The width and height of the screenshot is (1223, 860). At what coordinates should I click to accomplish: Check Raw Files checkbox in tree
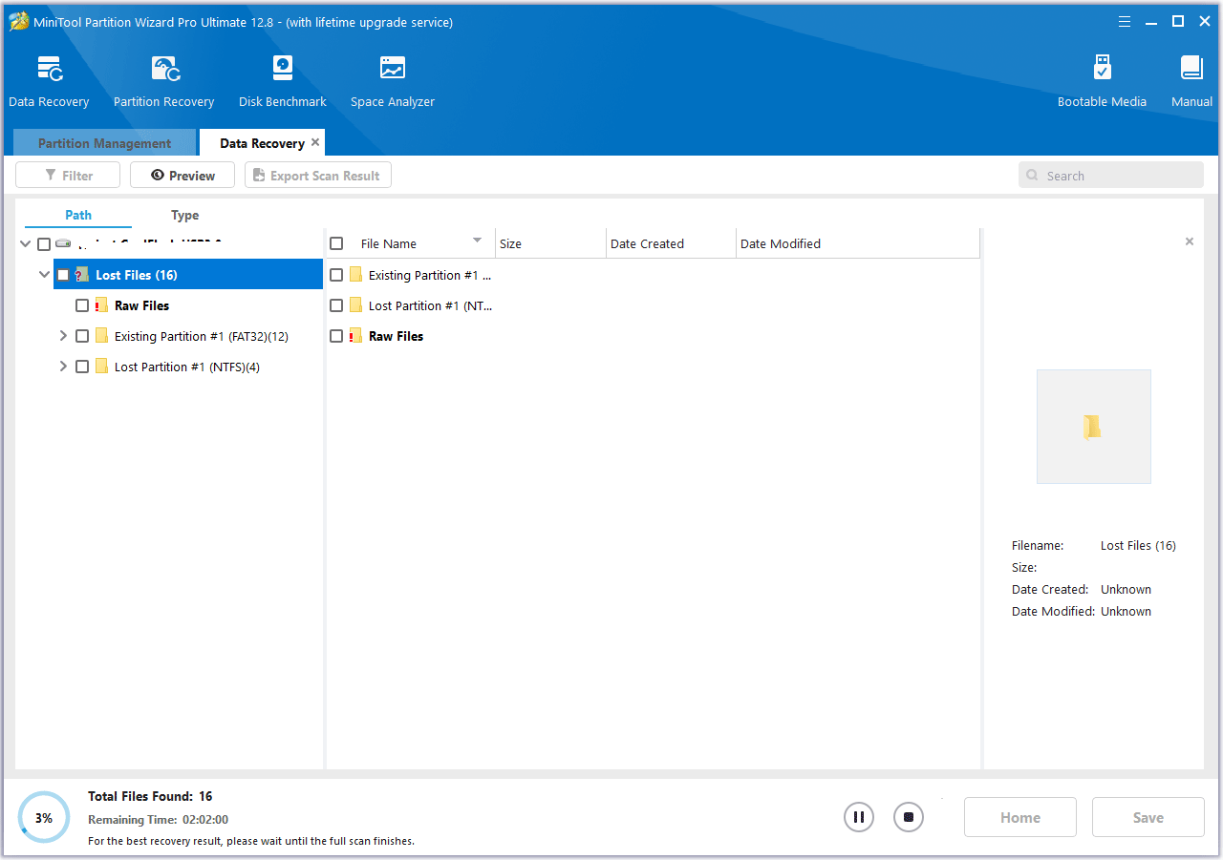tap(82, 305)
